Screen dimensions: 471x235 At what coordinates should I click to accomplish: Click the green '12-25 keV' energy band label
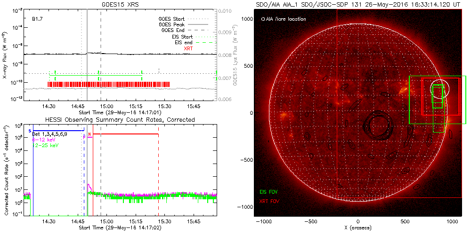click(x=46, y=145)
